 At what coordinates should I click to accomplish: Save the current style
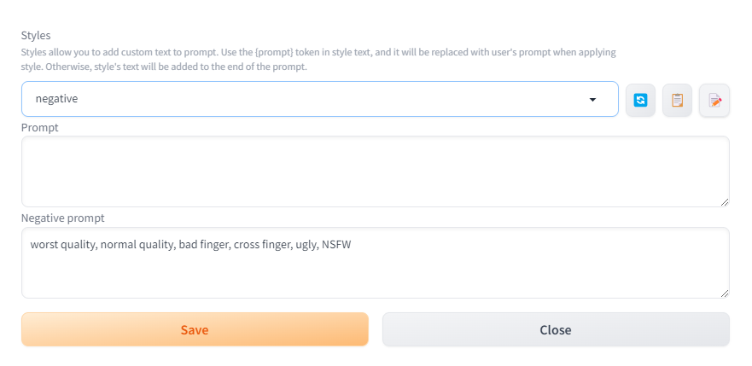coord(195,329)
